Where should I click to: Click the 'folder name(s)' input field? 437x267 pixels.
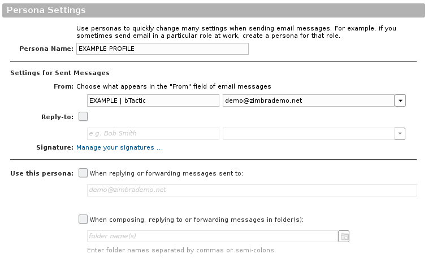pos(213,236)
